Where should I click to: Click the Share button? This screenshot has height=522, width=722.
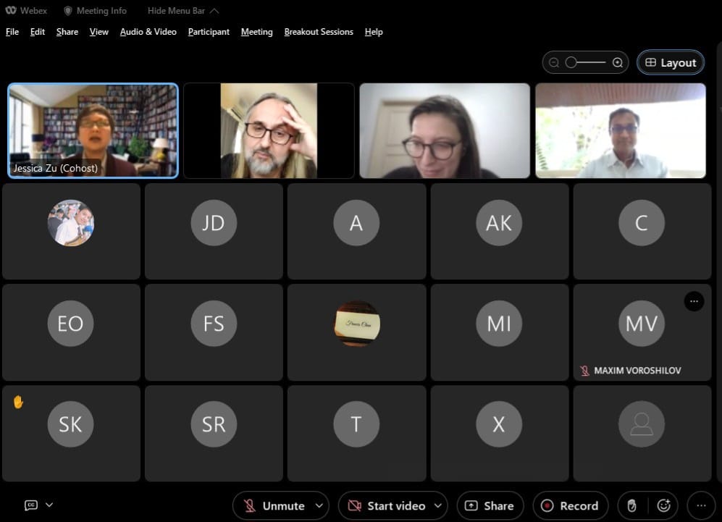coord(490,506)
